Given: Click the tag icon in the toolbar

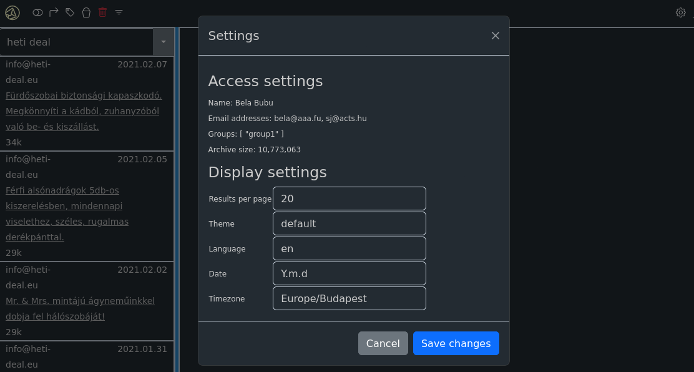Looking at the screenshot, I should tap(70, 12).
